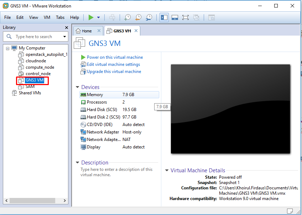The height and width of the screenshot is (215, 302).
Task: Select the Host-only Network Adapter row
Action: point(119,132)
